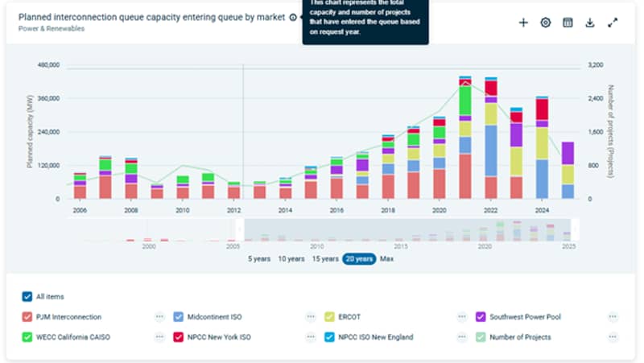Click info icon beside chart title
The width and height of the screenshot is (644, 363).
[x=293, y=17]
